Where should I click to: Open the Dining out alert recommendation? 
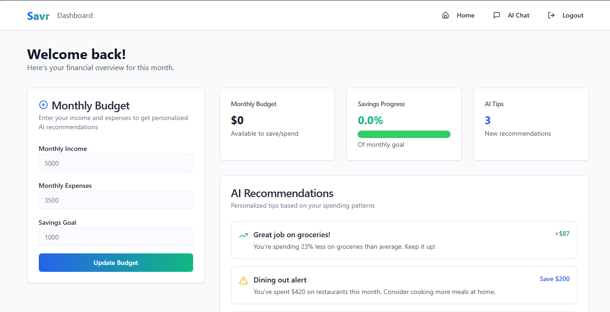pos(404,285)
